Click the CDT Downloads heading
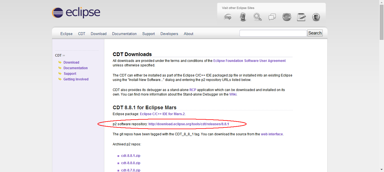The image size is (384, 172). click(x=132, y=54)
